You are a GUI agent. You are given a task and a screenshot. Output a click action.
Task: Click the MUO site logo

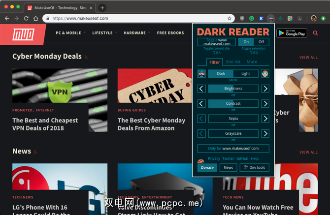23,34
